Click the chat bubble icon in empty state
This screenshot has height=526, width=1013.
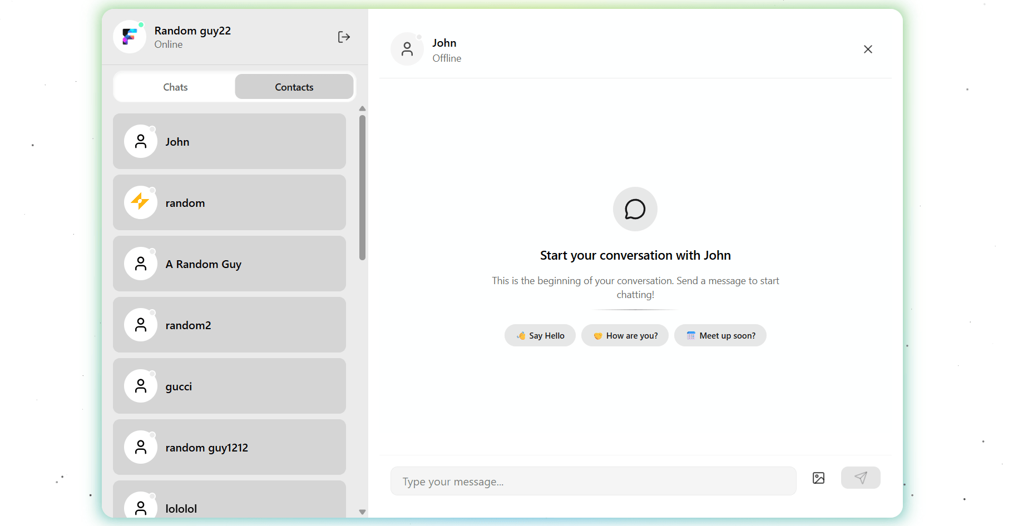click(635, 209)
